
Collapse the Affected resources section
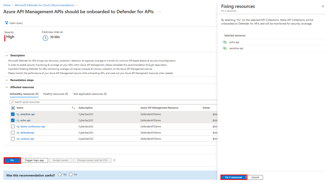click(7, 87)
